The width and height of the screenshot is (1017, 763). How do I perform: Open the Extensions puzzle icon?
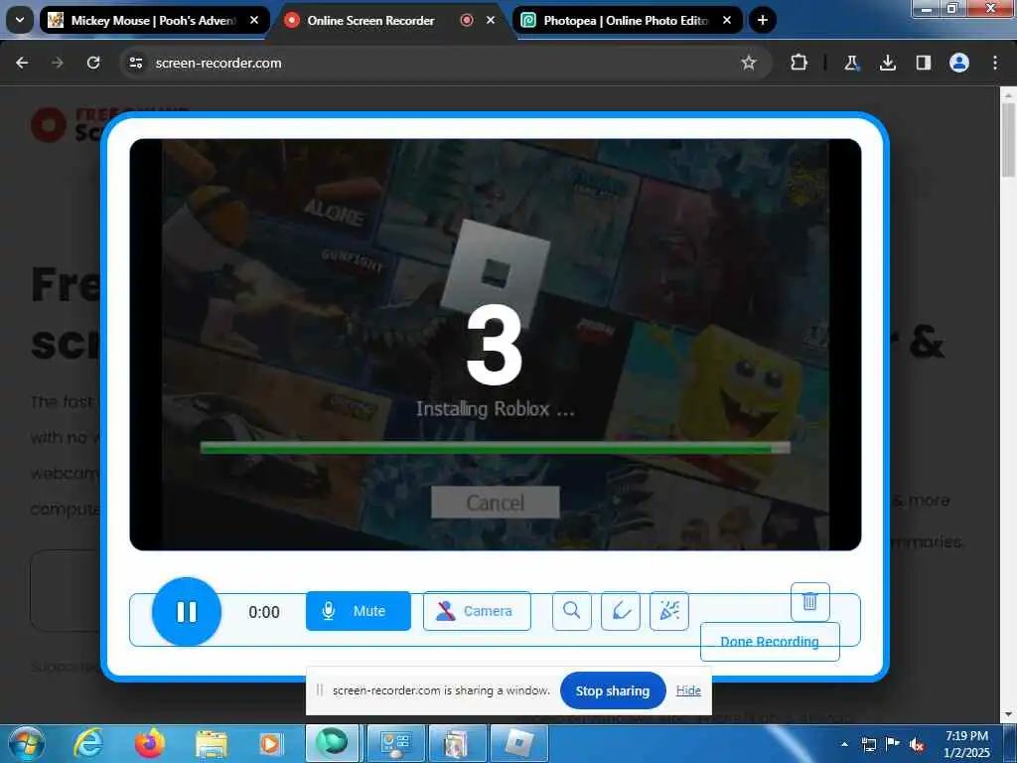(799, 63)
